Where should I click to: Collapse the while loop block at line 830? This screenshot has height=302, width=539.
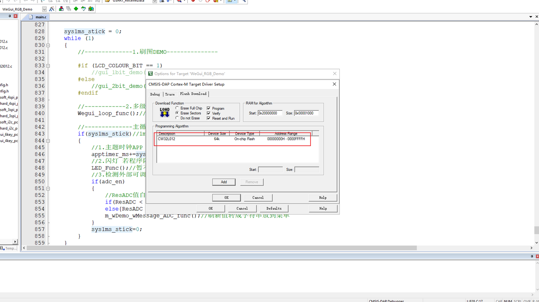click(48, 45)
